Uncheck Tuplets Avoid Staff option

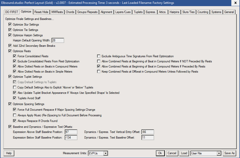point(15,98)
